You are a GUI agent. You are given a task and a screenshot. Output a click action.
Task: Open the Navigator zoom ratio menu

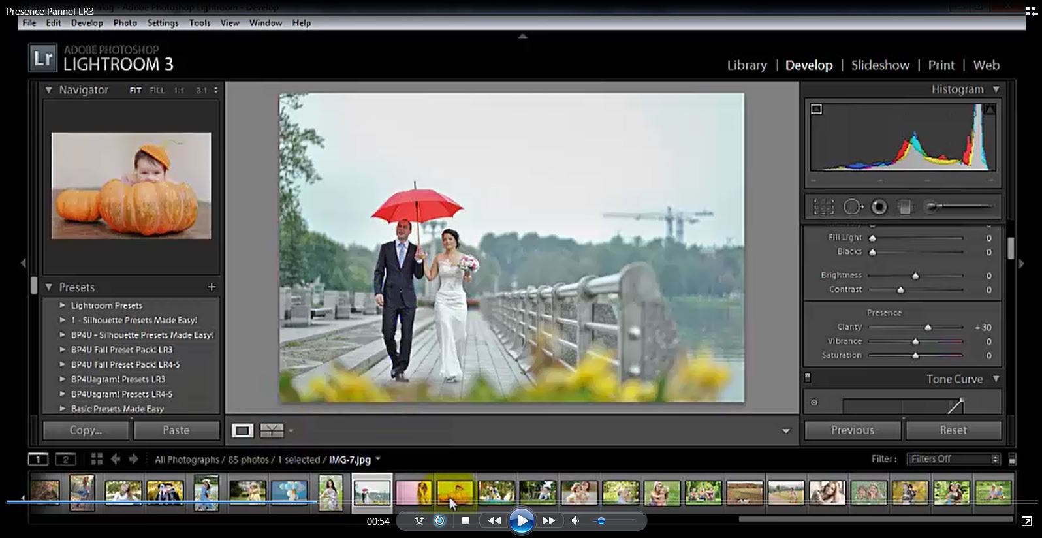[x=215, y=90]
